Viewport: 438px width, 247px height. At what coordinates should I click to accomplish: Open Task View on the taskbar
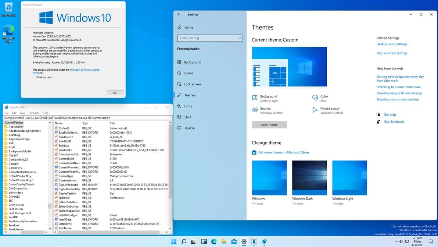[193, 242]
